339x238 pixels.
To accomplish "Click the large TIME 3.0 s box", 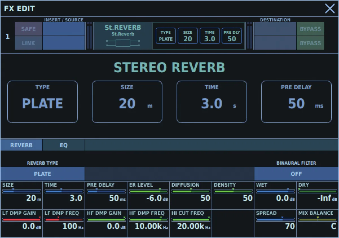I will (212, 102).
